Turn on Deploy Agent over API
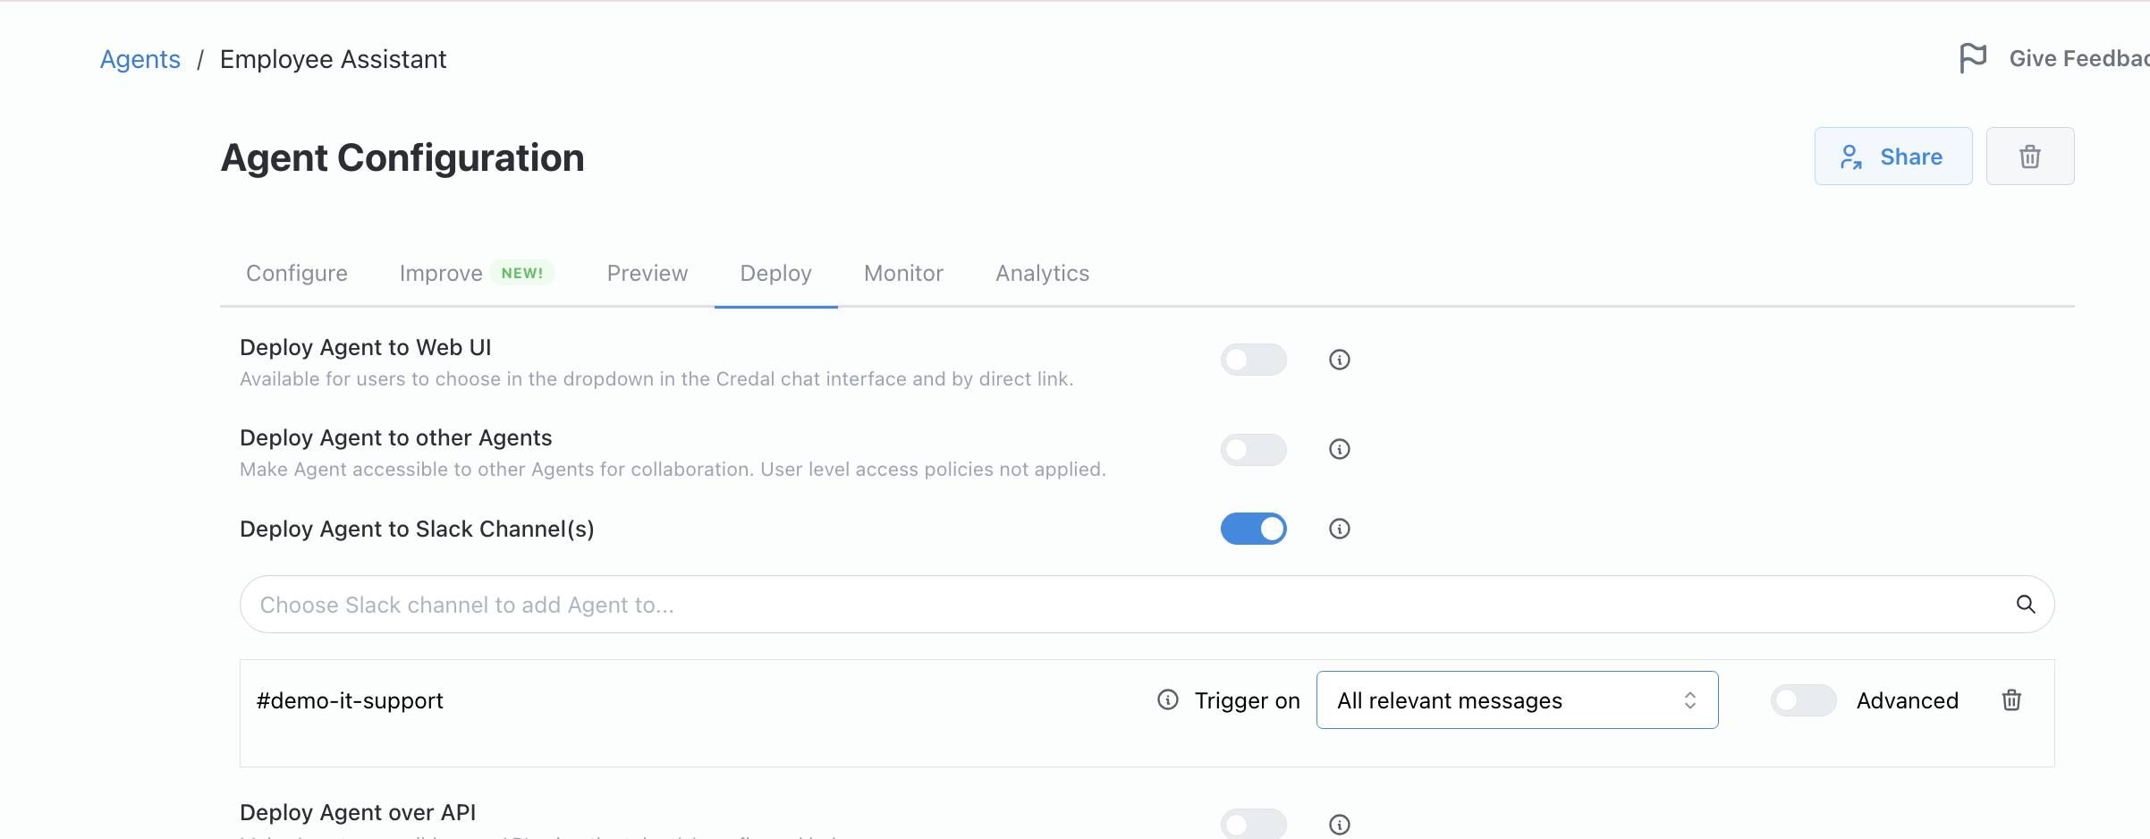The width and height of the screenshot is (2150, 839). [x=1253, y=824]
